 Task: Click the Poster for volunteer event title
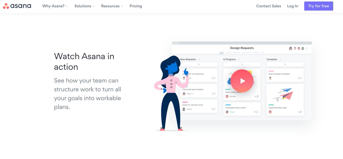193,105
